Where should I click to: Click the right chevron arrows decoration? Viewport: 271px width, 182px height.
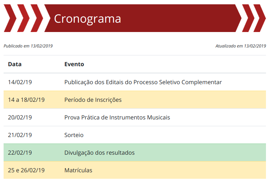253,18
